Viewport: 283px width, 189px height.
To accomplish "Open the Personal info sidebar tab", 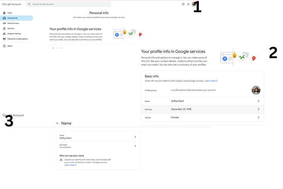I will point(12,18).
